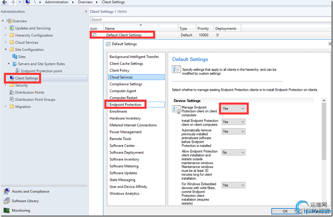Sort list by Priority column header
The height and width of the screenshot is (217, 333).
(x=205, y=28)
